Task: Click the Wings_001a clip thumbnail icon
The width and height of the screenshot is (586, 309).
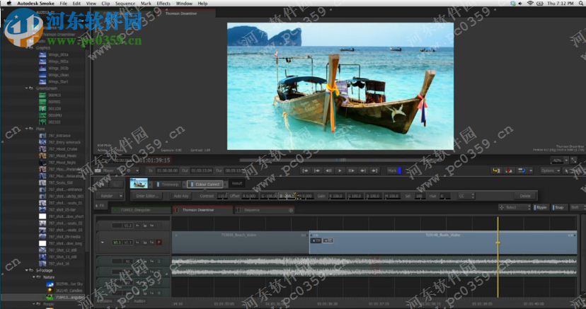Action: [43, 54]
